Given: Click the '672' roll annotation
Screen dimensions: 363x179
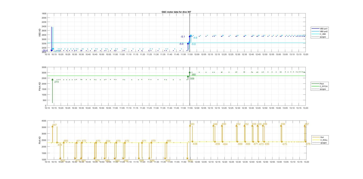Looking at the screenshot, I should pos(84,141).
